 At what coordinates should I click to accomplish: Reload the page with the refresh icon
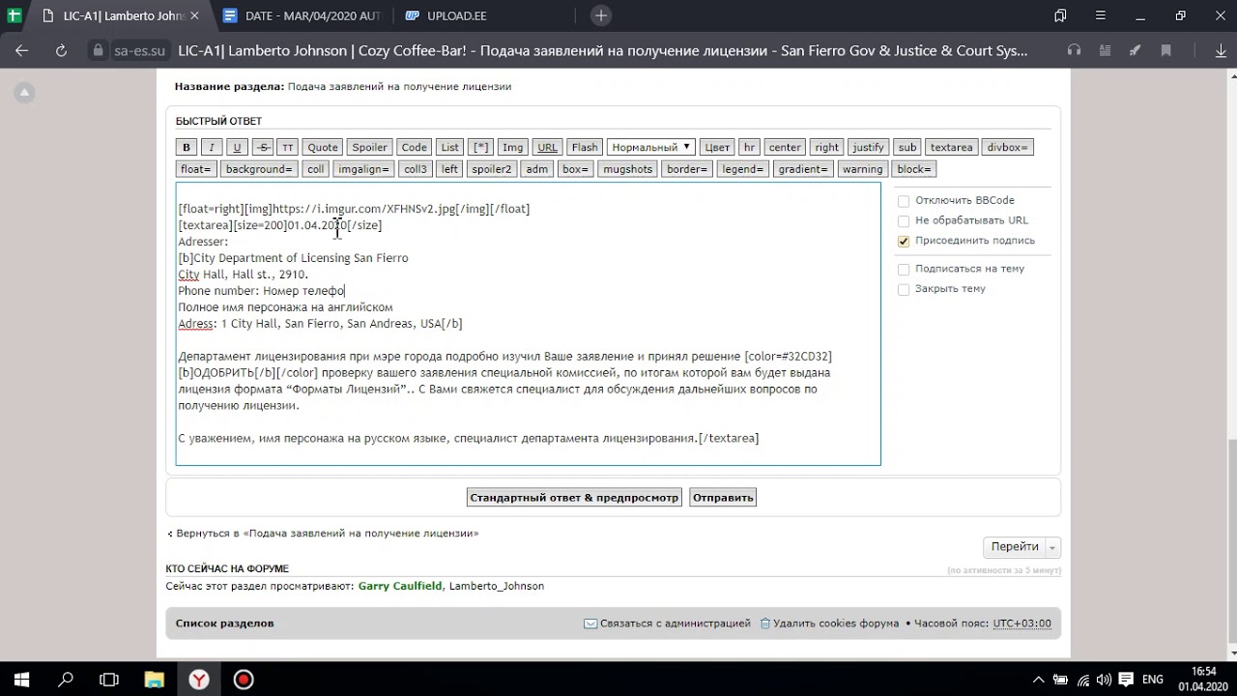61,50
